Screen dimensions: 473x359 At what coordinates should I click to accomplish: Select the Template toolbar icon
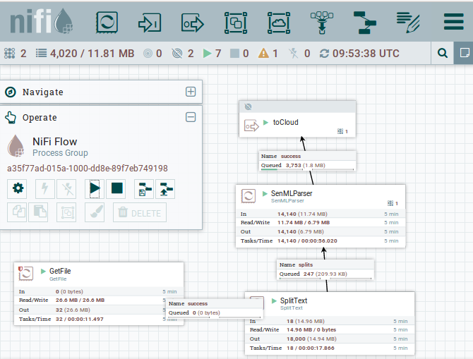coord(365,23)
